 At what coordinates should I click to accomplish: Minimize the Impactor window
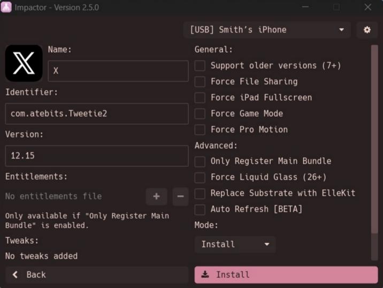coord(305,7)
